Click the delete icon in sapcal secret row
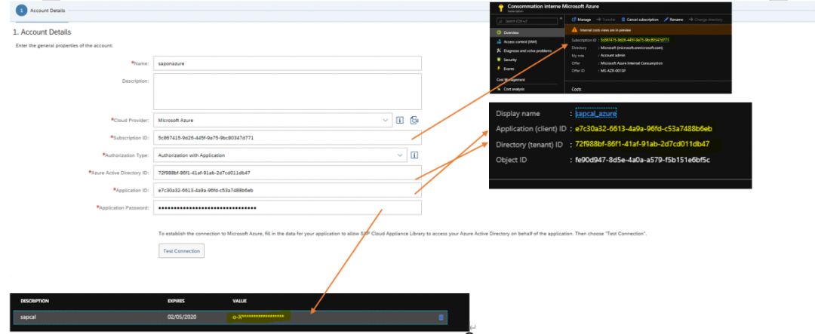The width and height of the screenshot is (815, 334). pos(441,317)
